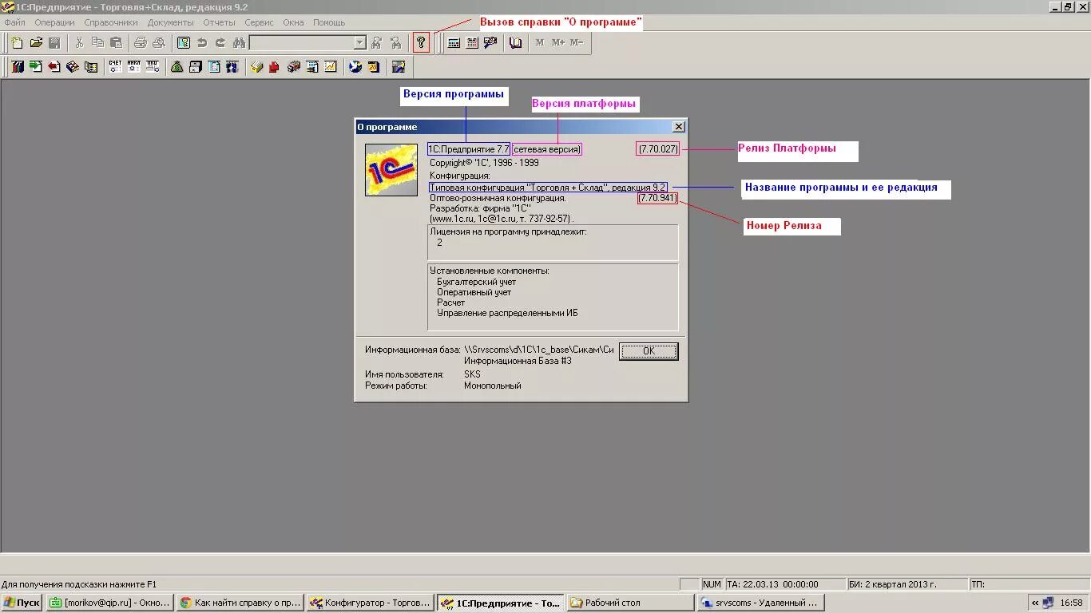The image size is (1091, 613).
Task: Open the Операции menu
Action: [54, 22]
